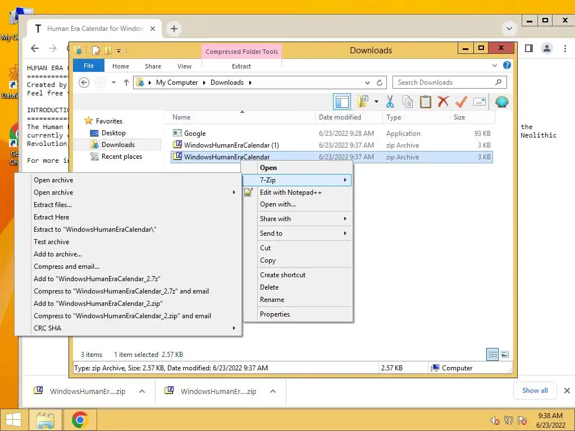The height and width of the screenshot is (431, 575).
Task: Choose Open with... in context menu
Action: pos(297,204)
